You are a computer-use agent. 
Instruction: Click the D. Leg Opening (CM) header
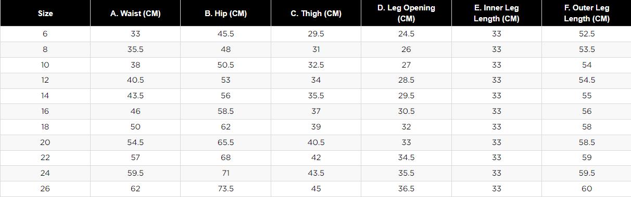tap(406, 14)
